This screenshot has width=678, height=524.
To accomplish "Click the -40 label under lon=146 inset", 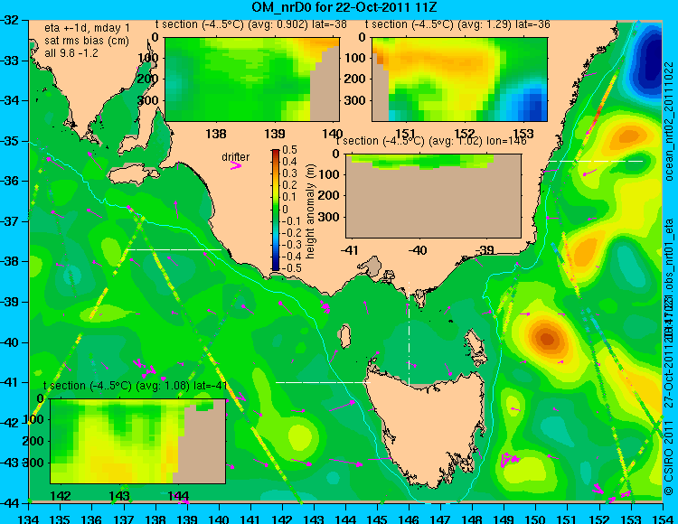I will [x=417, y=250].
